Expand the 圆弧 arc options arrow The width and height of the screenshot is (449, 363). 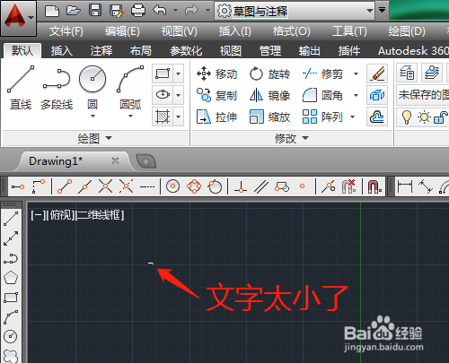(130, 116)
